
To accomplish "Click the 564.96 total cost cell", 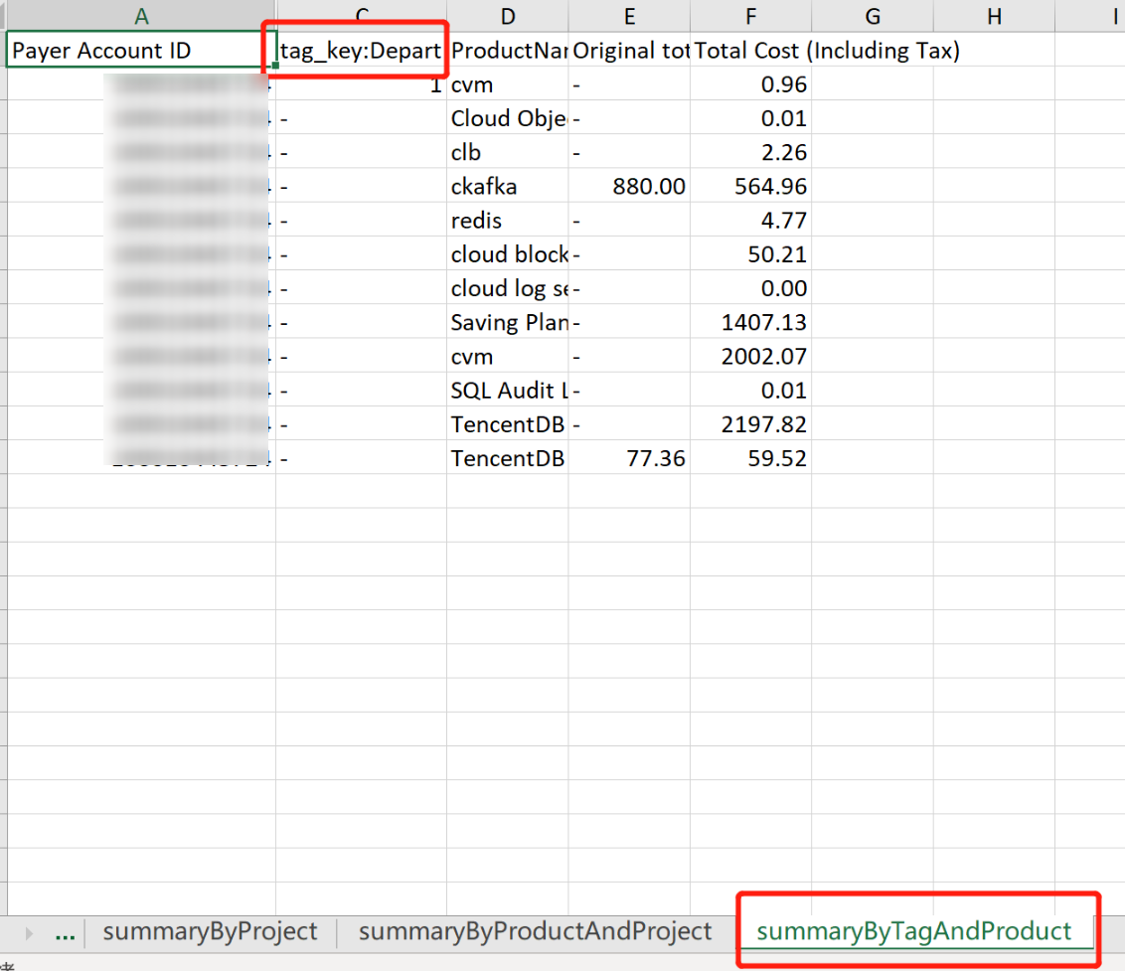I will pos(750,186).
